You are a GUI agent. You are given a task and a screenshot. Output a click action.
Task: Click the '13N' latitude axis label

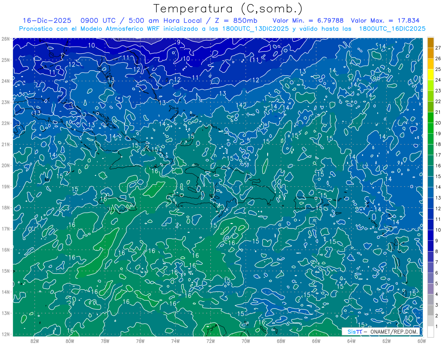pos(6,313)
